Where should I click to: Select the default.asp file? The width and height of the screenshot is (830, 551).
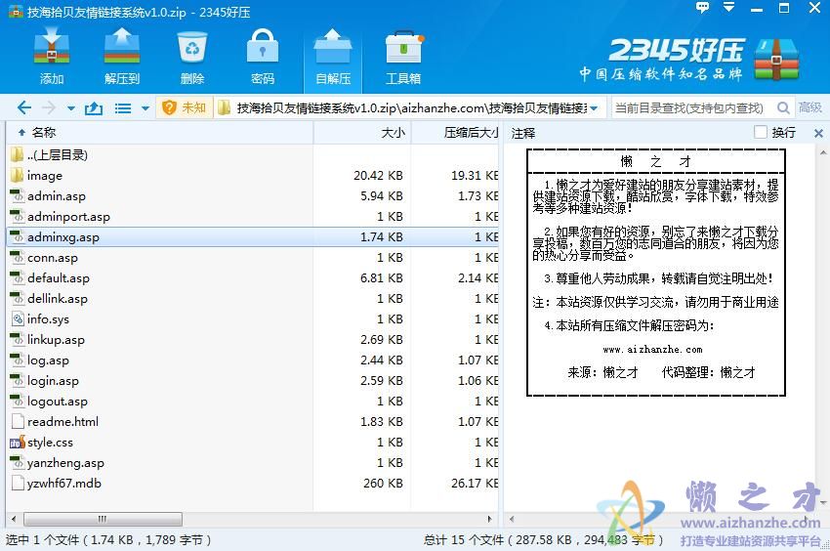(x=253, y=278)
